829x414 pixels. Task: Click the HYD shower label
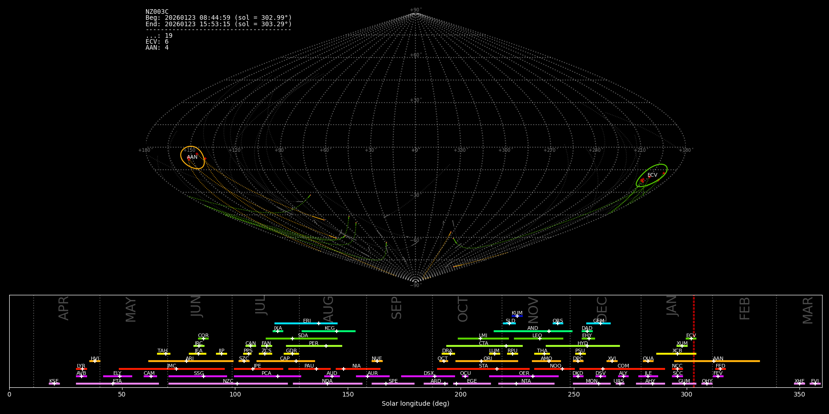pyautogui.click(x=583, y=344)
